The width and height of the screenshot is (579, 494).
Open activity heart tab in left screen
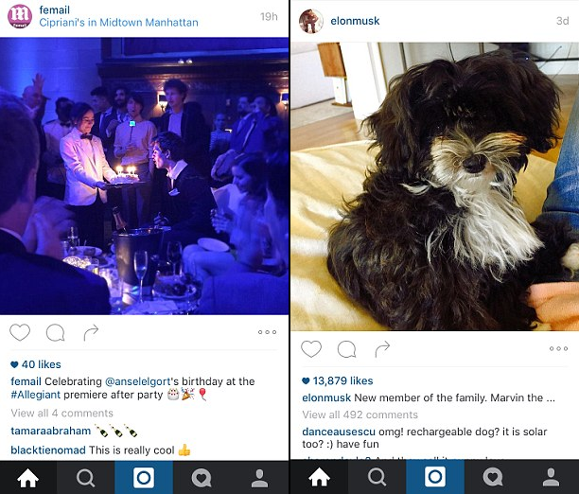pyautogui.click(x=202, y=478)
